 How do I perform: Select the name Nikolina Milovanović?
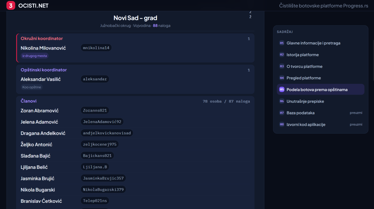(43, 48)
